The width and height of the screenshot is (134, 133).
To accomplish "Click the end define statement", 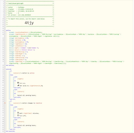I will pos(10,65).
